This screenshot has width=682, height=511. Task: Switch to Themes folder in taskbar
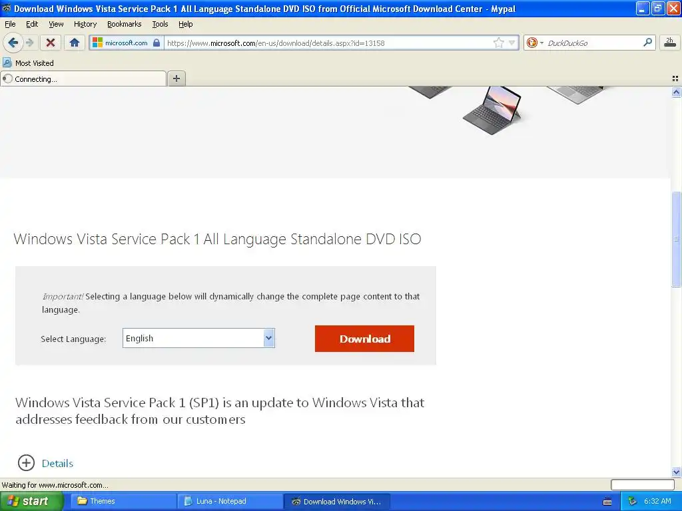click(123, 501)
